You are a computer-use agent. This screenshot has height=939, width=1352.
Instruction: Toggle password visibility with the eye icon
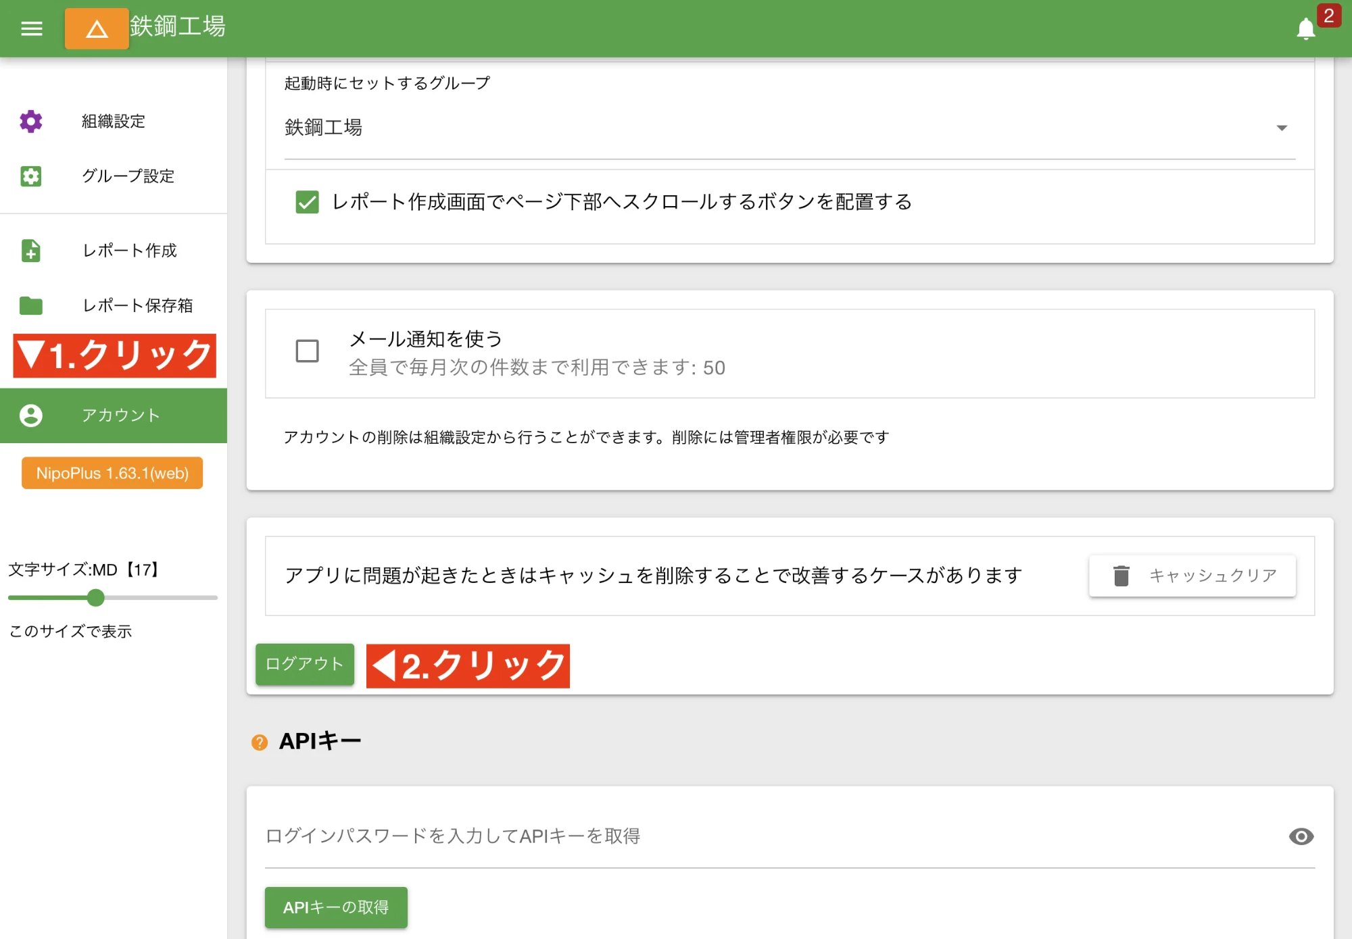pos(1300,837)
